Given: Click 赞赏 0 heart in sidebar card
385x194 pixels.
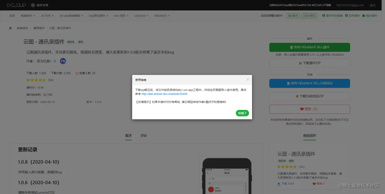Looking at the screenshot, I should coord(319,184).
